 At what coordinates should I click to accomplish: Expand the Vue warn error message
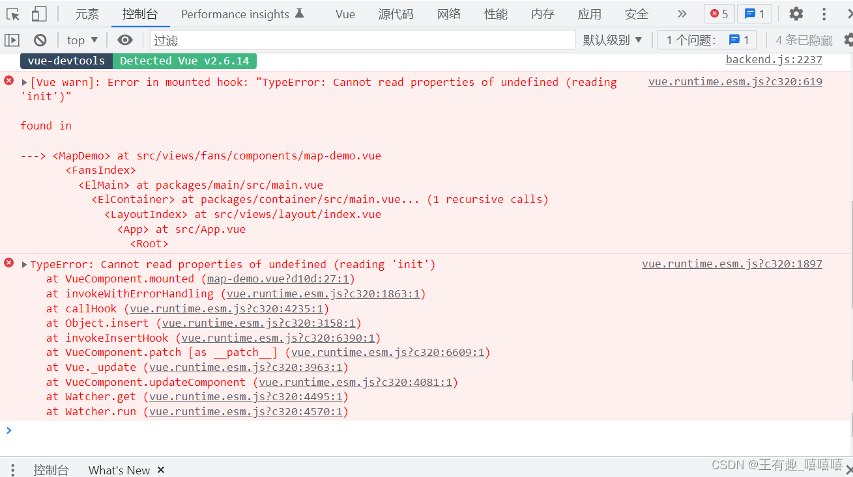[25, 83]
